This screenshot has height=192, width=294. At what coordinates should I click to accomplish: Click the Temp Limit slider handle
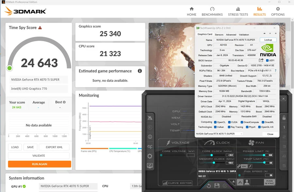264,163
